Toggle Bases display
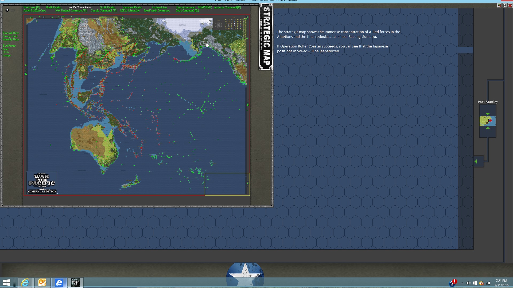The image size is (513, 288). (5, 49)
